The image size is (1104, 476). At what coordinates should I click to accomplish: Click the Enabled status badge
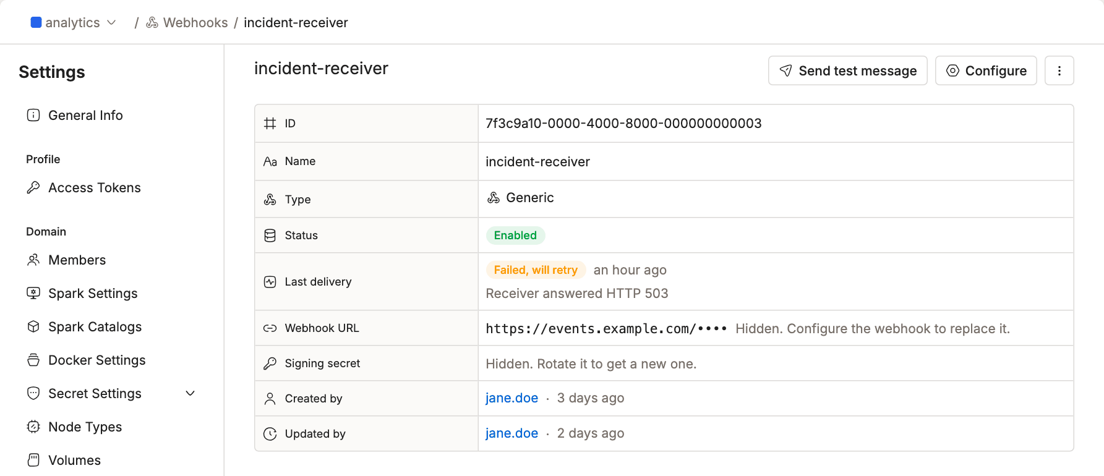click(x=515, y=236)
